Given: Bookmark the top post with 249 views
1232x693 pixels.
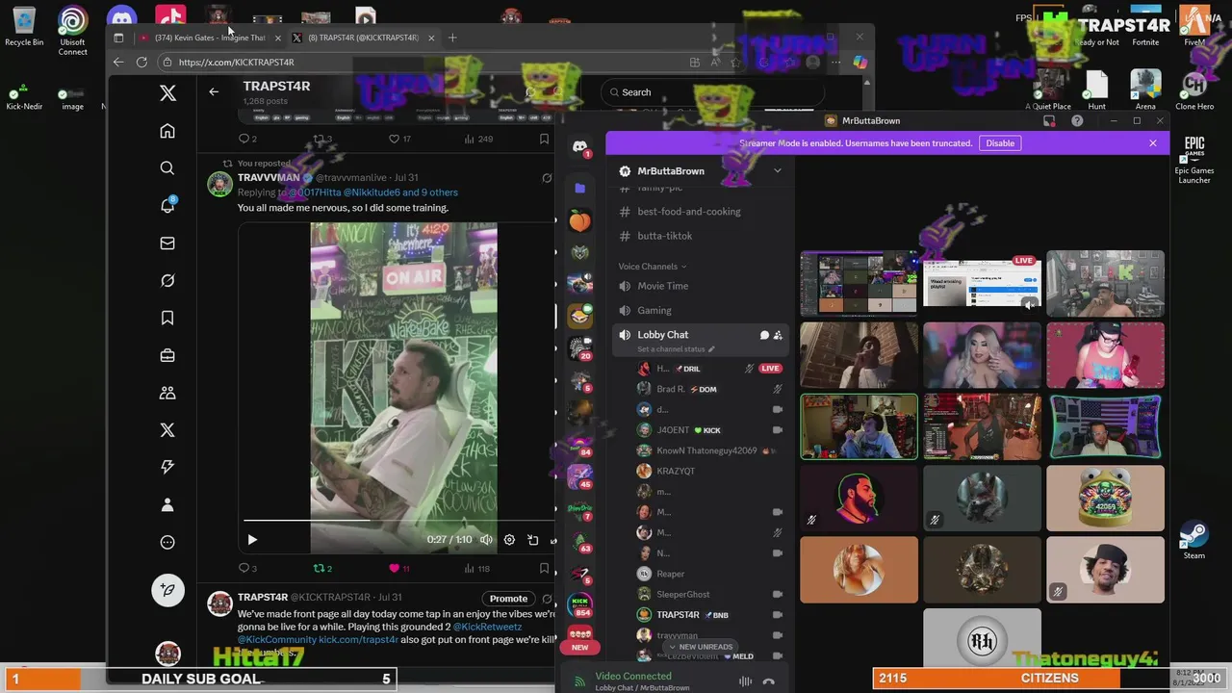Looking at the screenshot, I should point(545,139).
